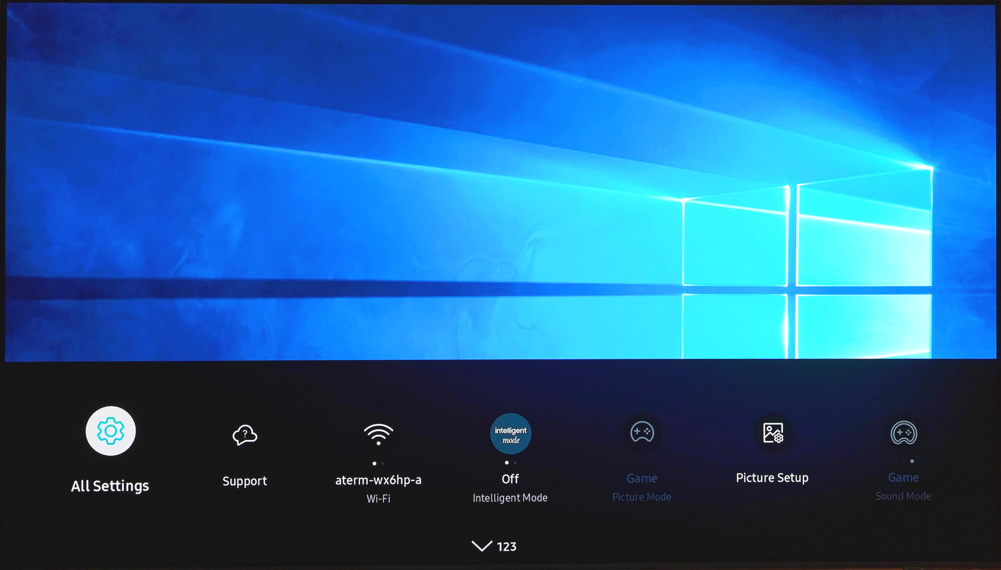Open the Picture Setup icon
This screenshot has width=1001, height=570.
tap(773, 433)
